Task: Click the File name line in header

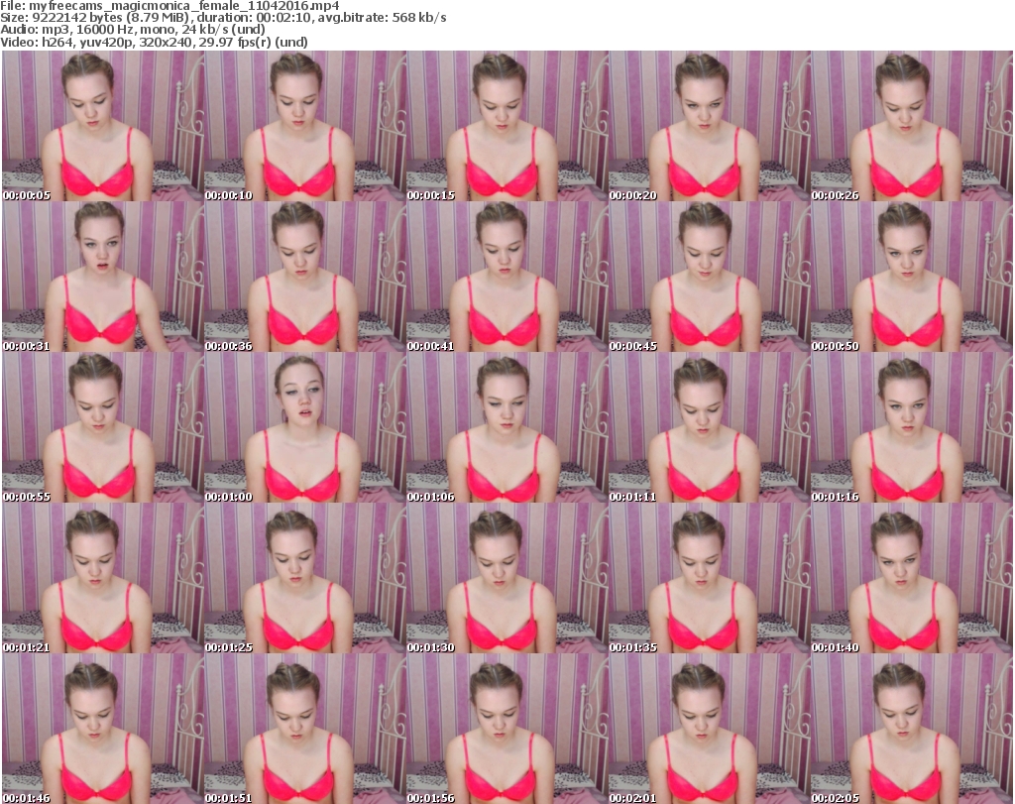Action: (x=169, y=6)
